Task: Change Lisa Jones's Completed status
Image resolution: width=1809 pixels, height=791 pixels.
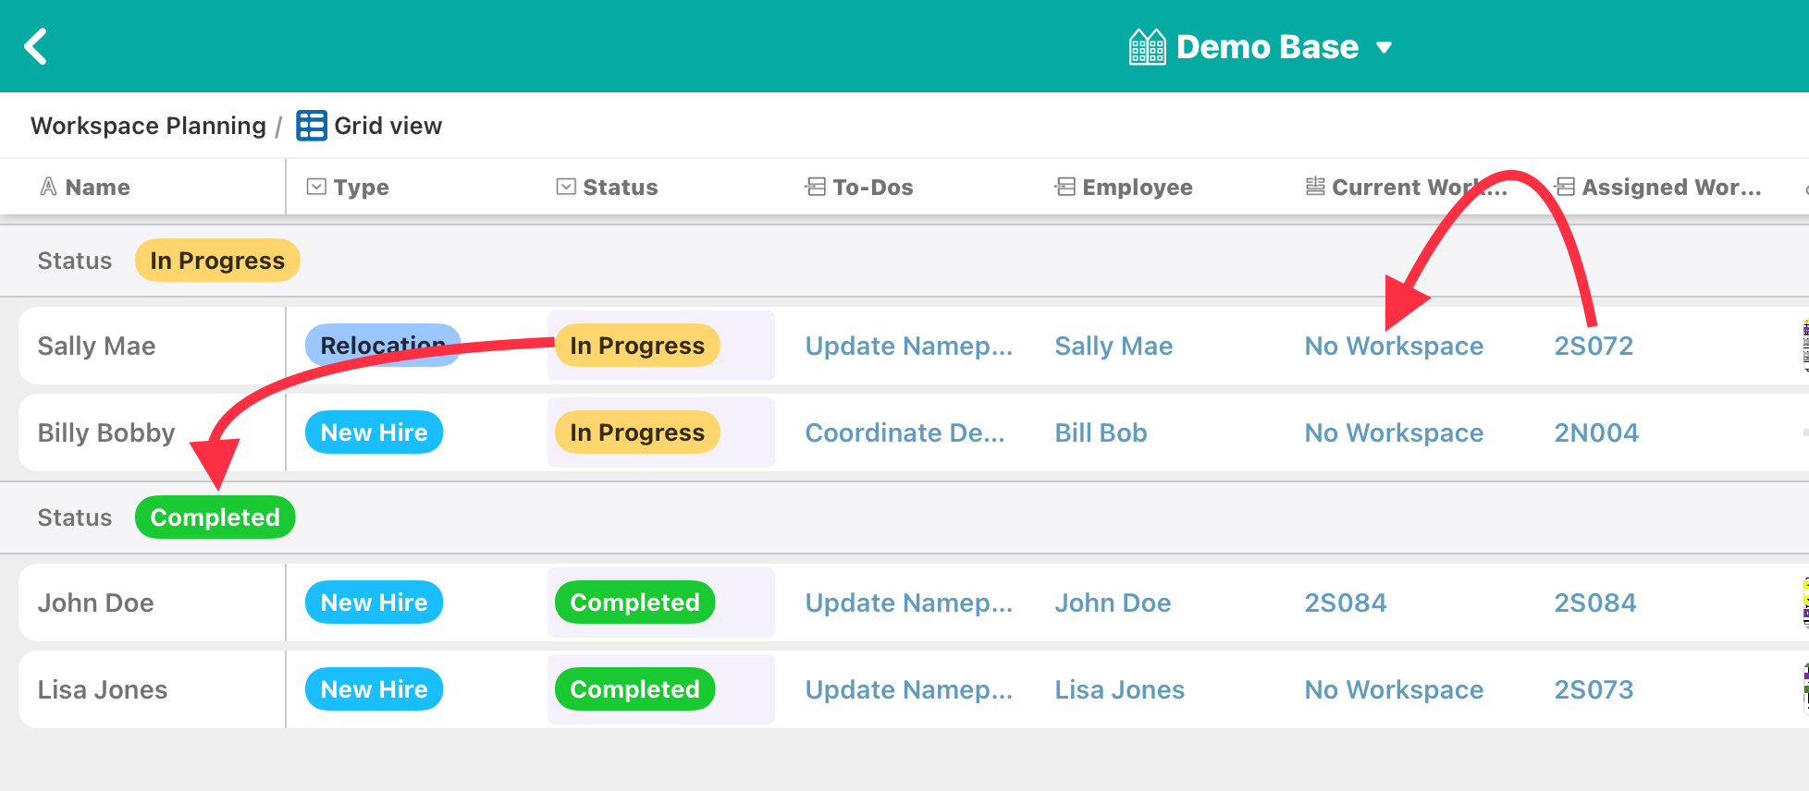Action: point(634,689)
